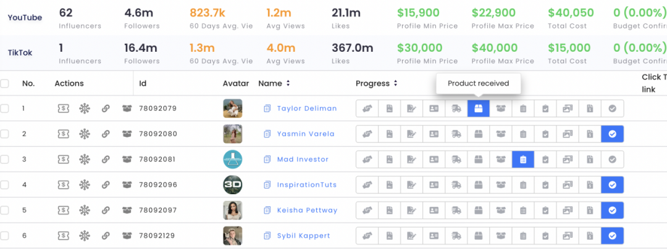Open the link icon in Yasmin Varela's actions

[x=106, y=134]
